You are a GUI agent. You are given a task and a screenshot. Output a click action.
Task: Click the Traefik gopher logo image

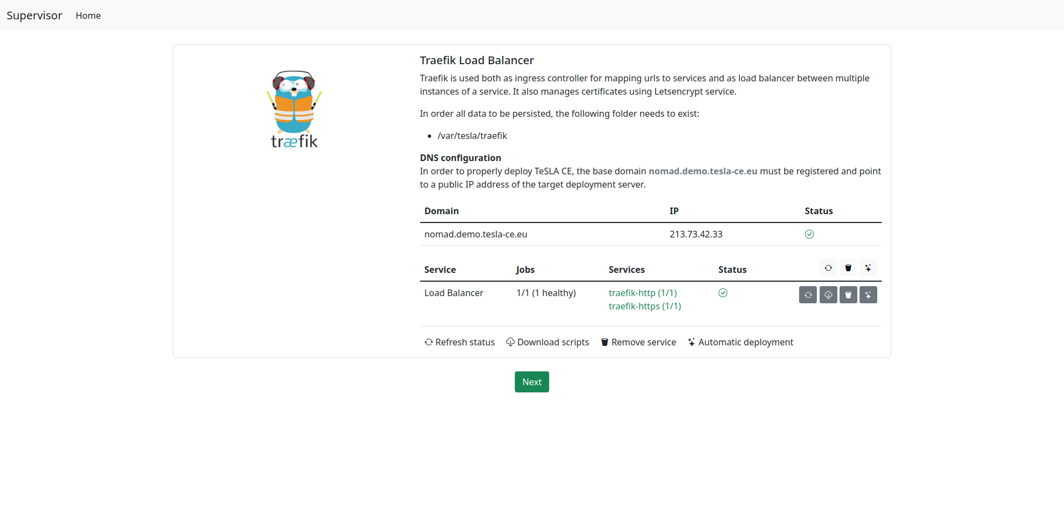pyautogui.click(x=294, y=110)
